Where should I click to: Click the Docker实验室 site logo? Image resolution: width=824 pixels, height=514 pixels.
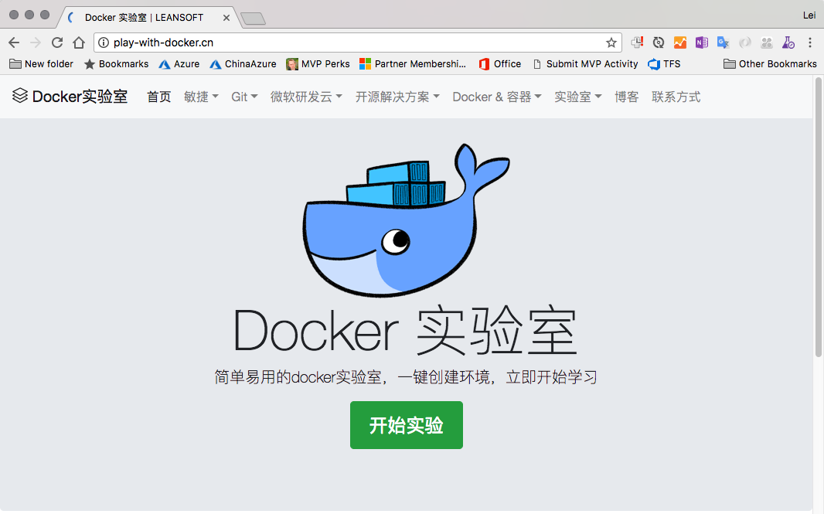pos(70,97)
